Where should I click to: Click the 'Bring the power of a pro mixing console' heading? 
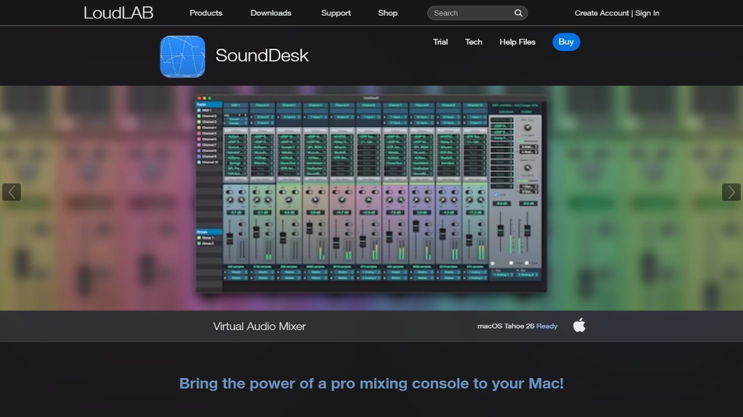pyautogui.click(x=371, y=383)
